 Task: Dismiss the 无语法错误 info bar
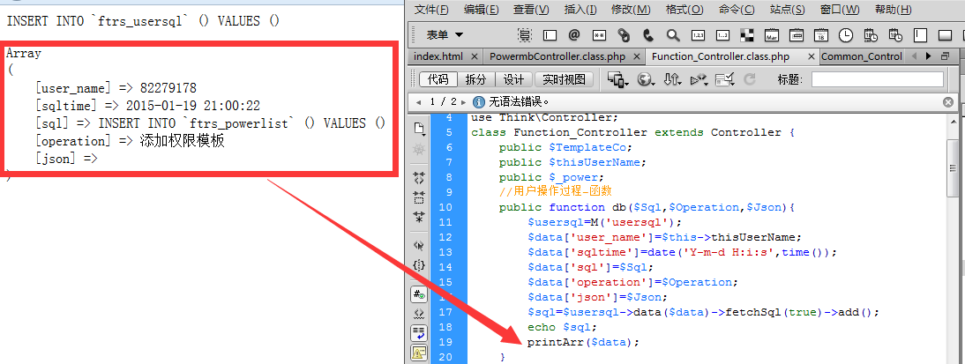pyautogui.click(x=948, y=102)
